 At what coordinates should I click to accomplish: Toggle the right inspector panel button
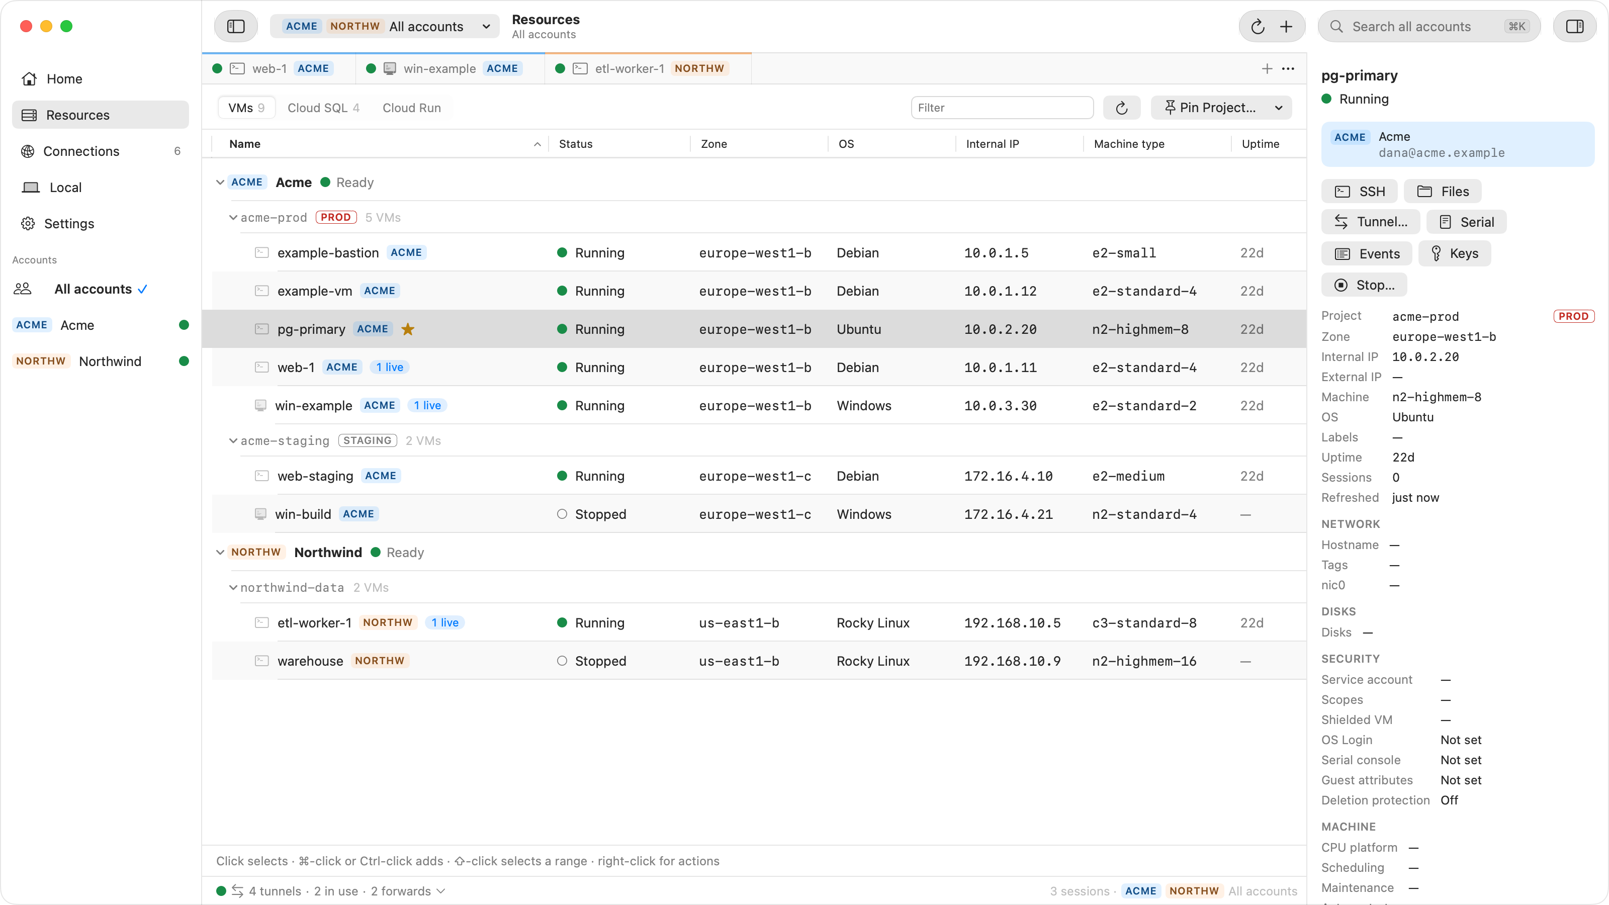[1575, 26]
